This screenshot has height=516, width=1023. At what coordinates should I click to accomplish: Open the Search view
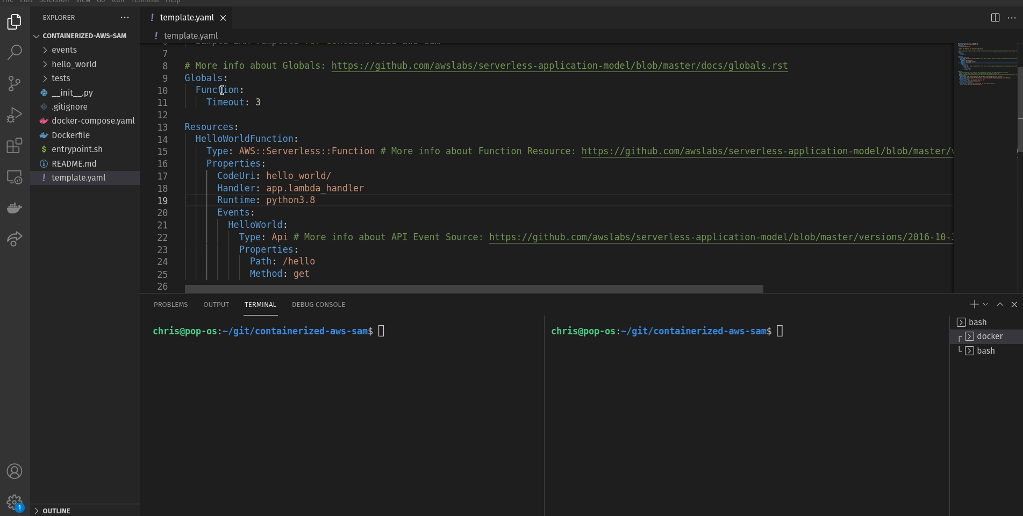coord(15,52)
